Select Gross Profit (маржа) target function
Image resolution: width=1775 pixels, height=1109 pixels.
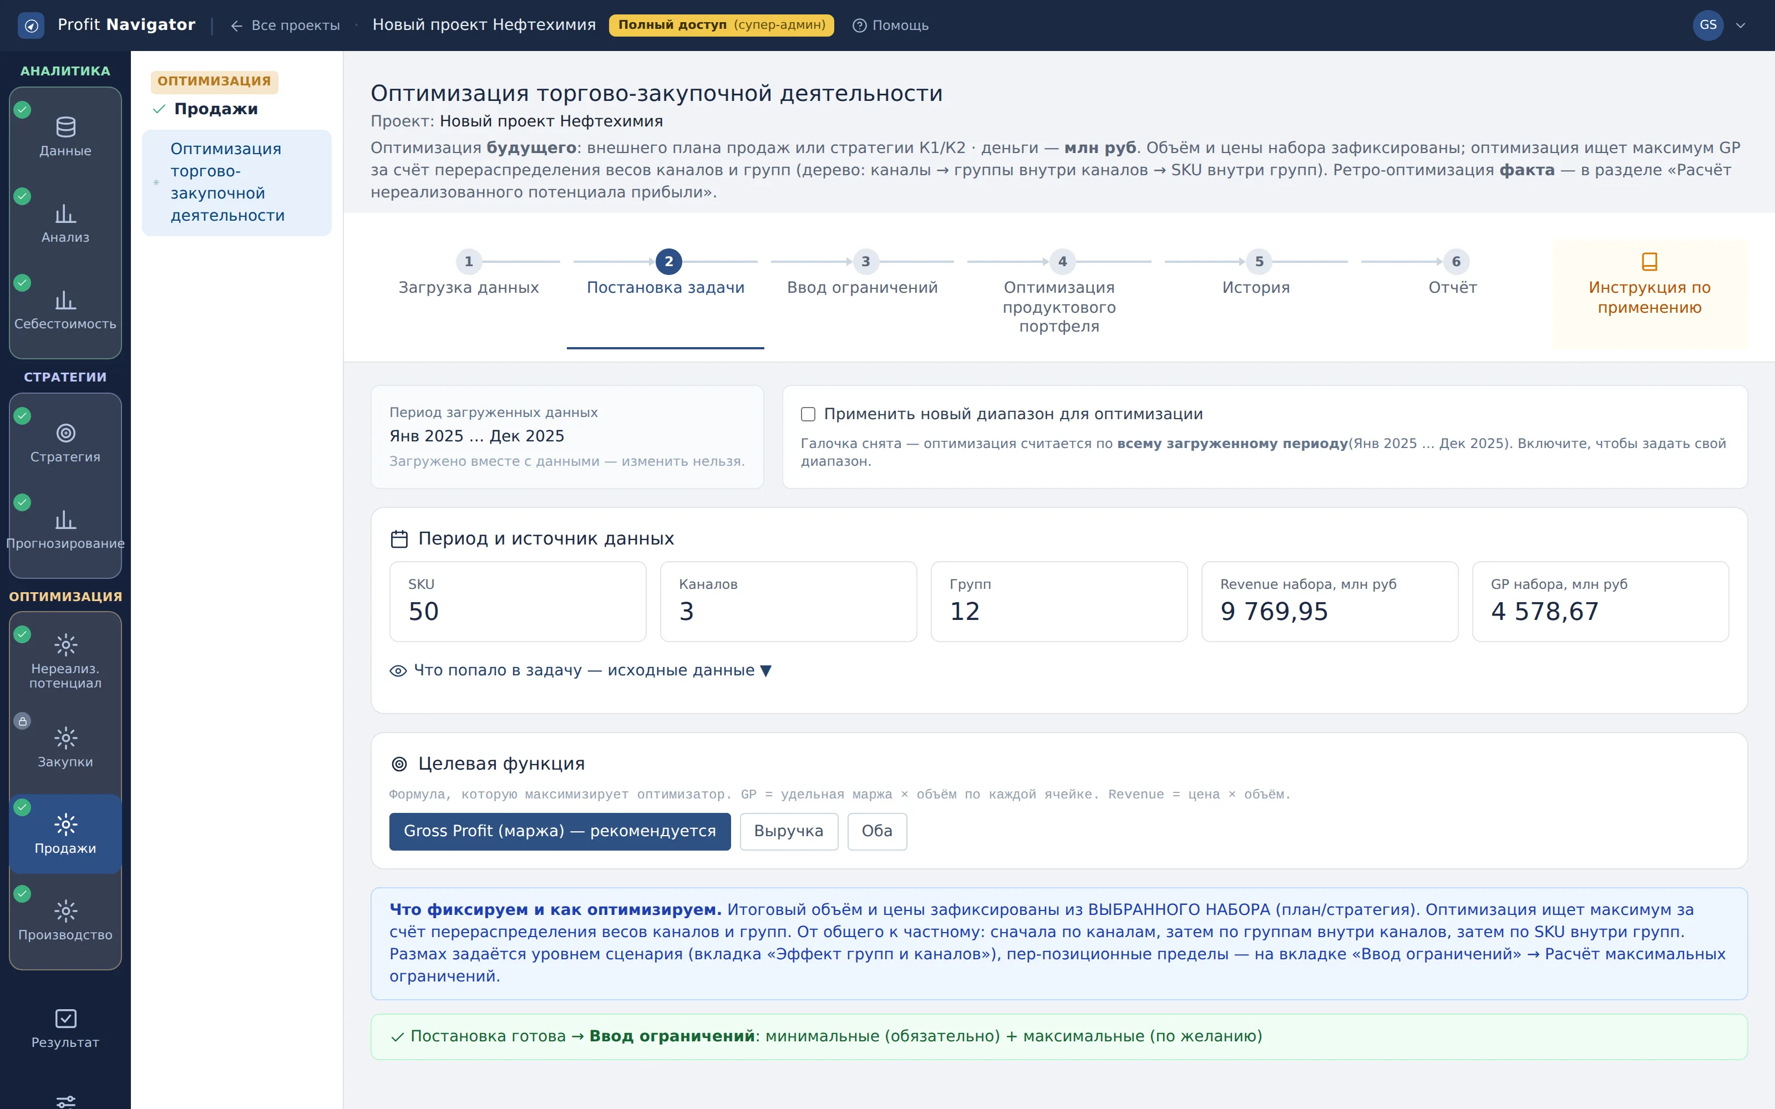[560, 831]
